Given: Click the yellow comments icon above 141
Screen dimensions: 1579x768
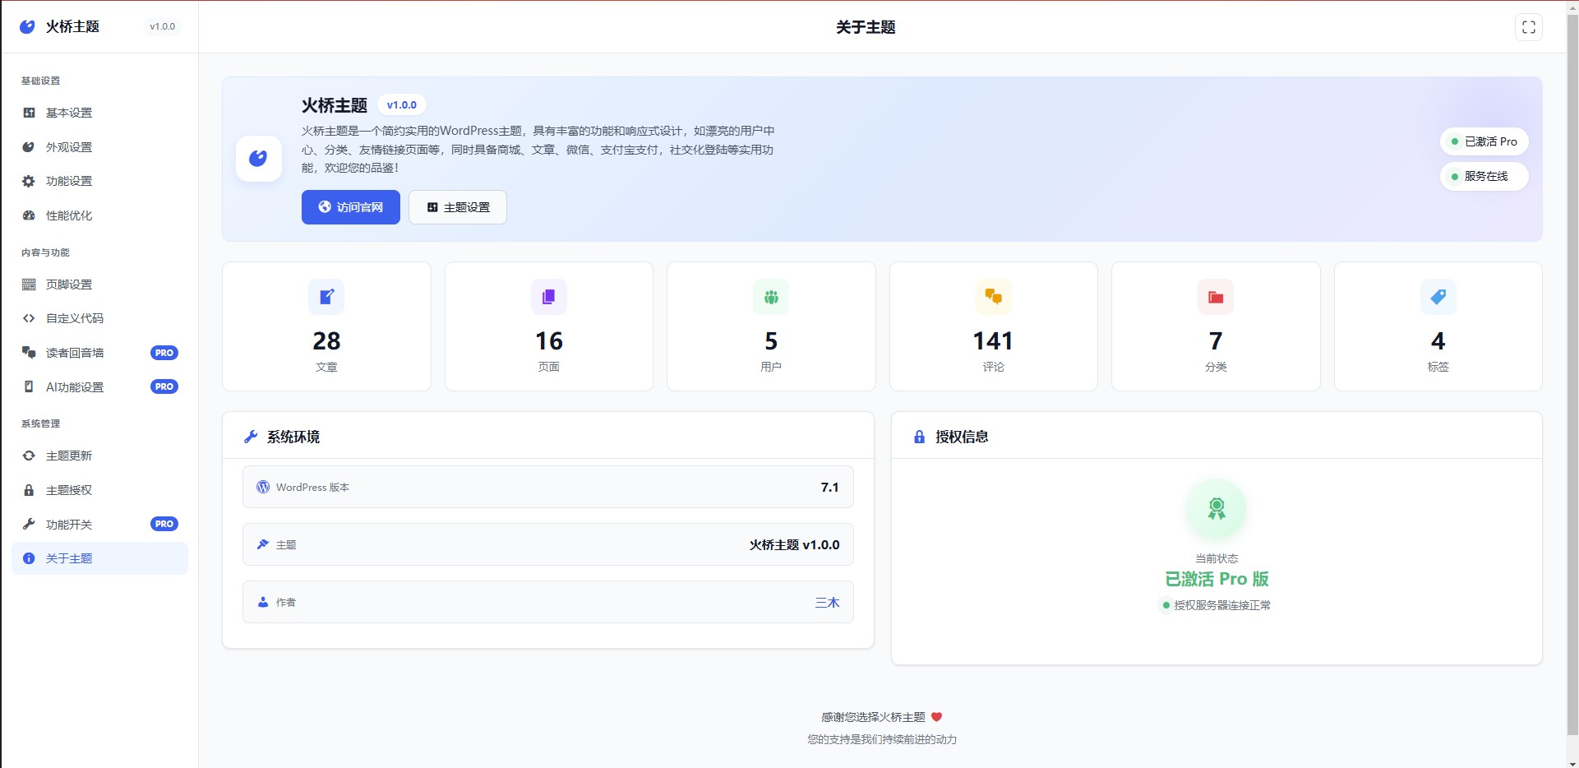Looking at the screenshot, I should [993, 297].
